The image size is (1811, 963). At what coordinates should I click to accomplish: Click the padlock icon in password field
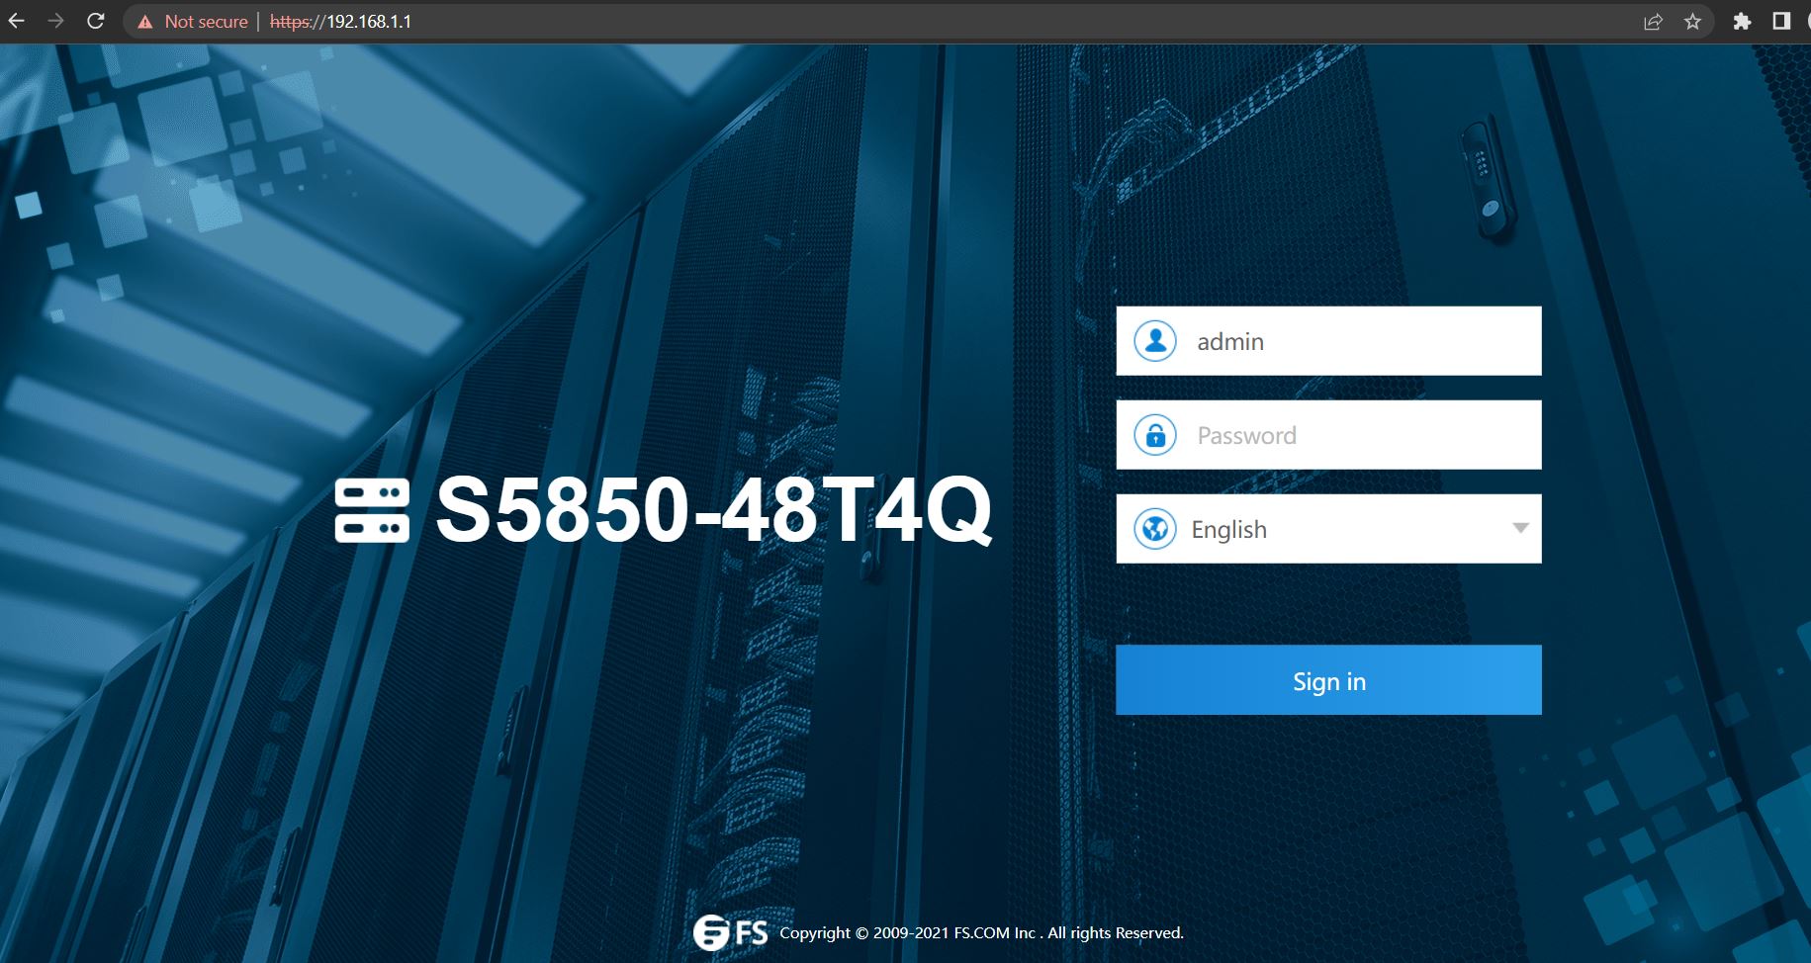(x=1155, y=435)
